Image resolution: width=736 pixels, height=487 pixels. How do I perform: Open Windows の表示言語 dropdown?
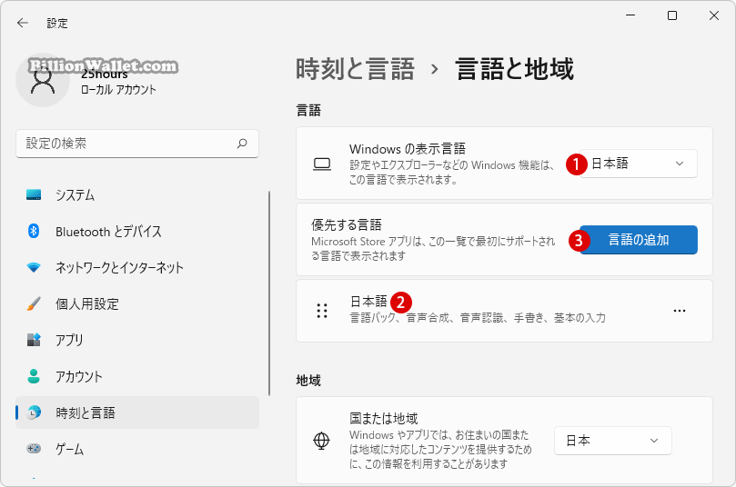(x=639, y=164)
